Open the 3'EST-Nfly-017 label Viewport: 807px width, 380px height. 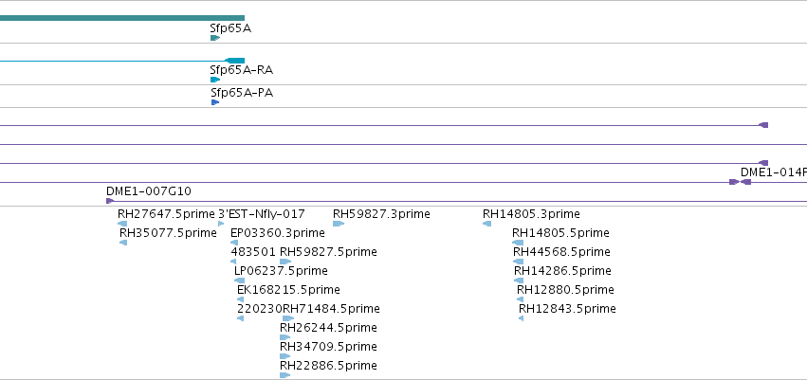[262, 214]
